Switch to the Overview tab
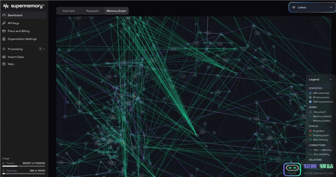The height and width of the screenshot is (177, 336). tap(68, 11)
